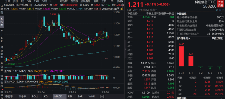Open TICK view in left sidebar
The width and height of the screenshot is (225, 99).
coord(2,36)
